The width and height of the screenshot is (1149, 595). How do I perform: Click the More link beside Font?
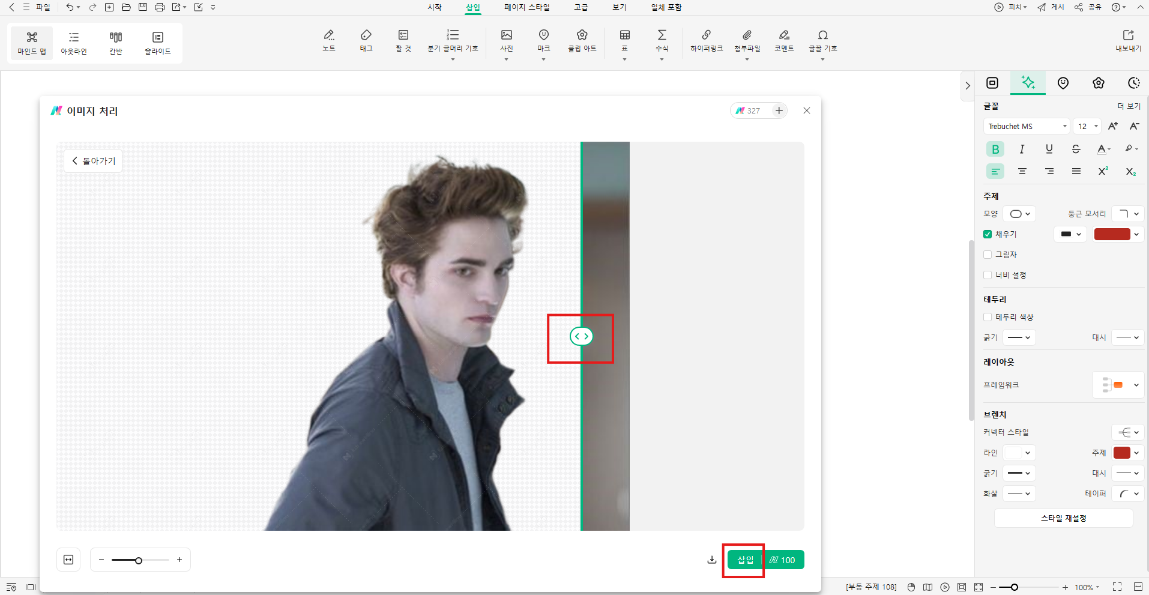pos(1129,106)
